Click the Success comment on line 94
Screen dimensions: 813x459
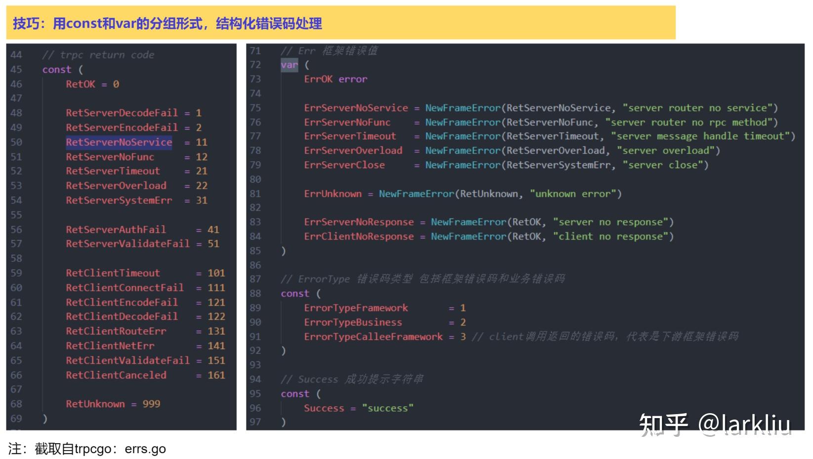(352, 379)
